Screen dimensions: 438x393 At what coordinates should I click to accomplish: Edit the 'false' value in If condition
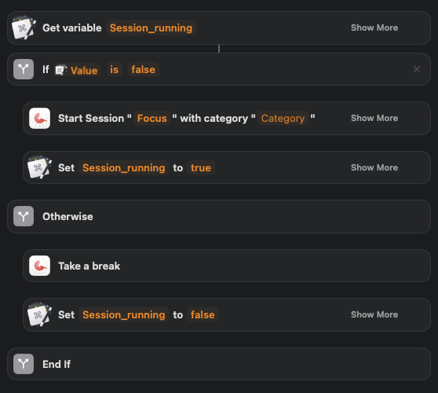[144, 69]
